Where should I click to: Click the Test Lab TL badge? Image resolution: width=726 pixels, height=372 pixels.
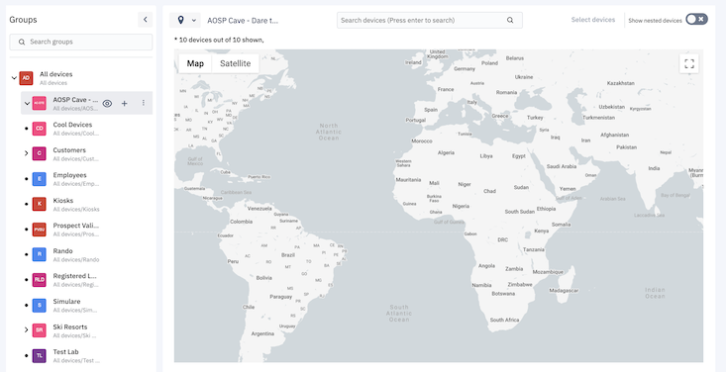pos(39,356)
